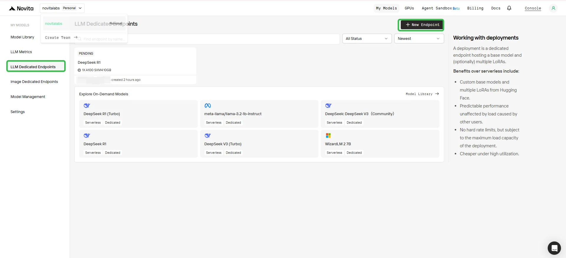This screenshot has height=258, width=566.
Task: Click the GPU chip icon on pending endpoint
Action: (x=79, y=70)
